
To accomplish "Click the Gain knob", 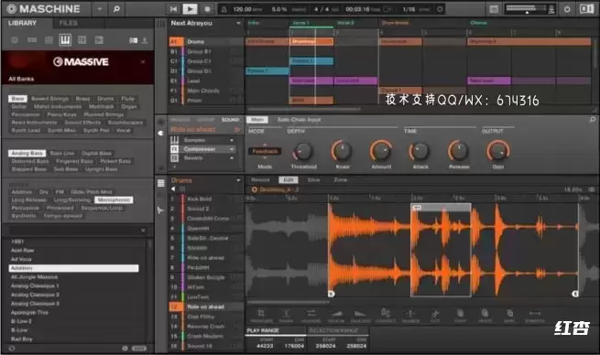I will coord(497,151).
